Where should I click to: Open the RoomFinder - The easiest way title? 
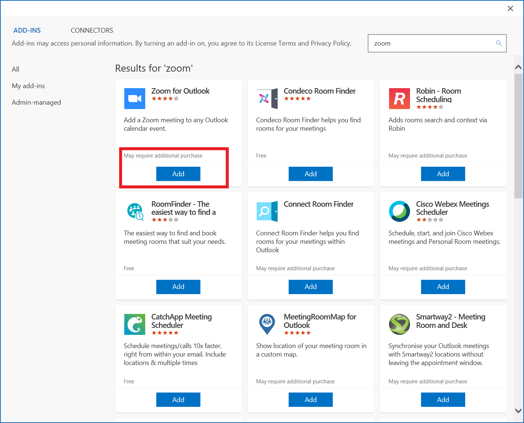(x=183, y=208)
